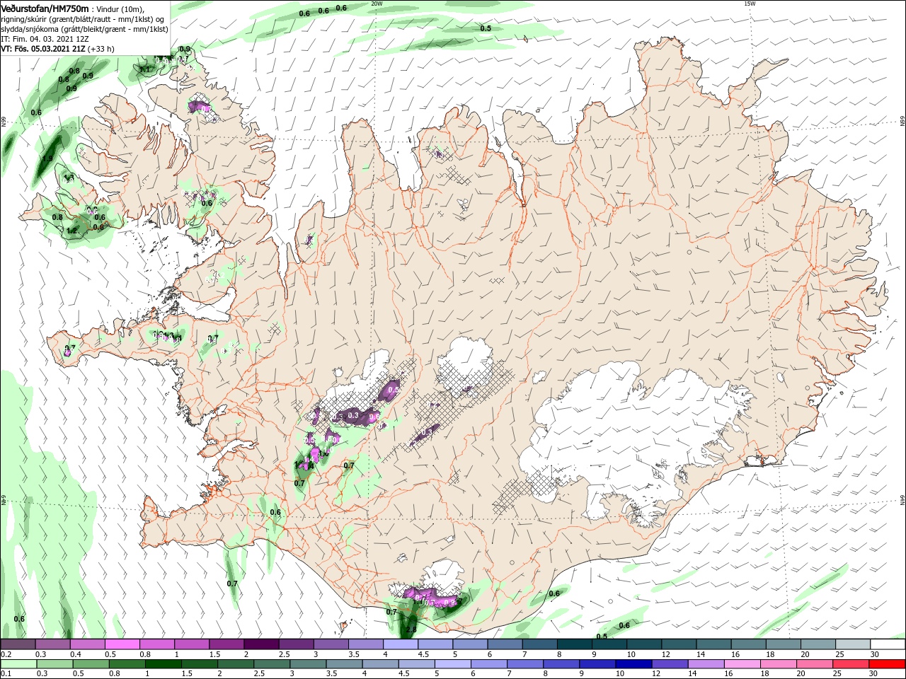Select the snow legend swatch starting at 3
This screenshot has height=679, width=906.
330,644
